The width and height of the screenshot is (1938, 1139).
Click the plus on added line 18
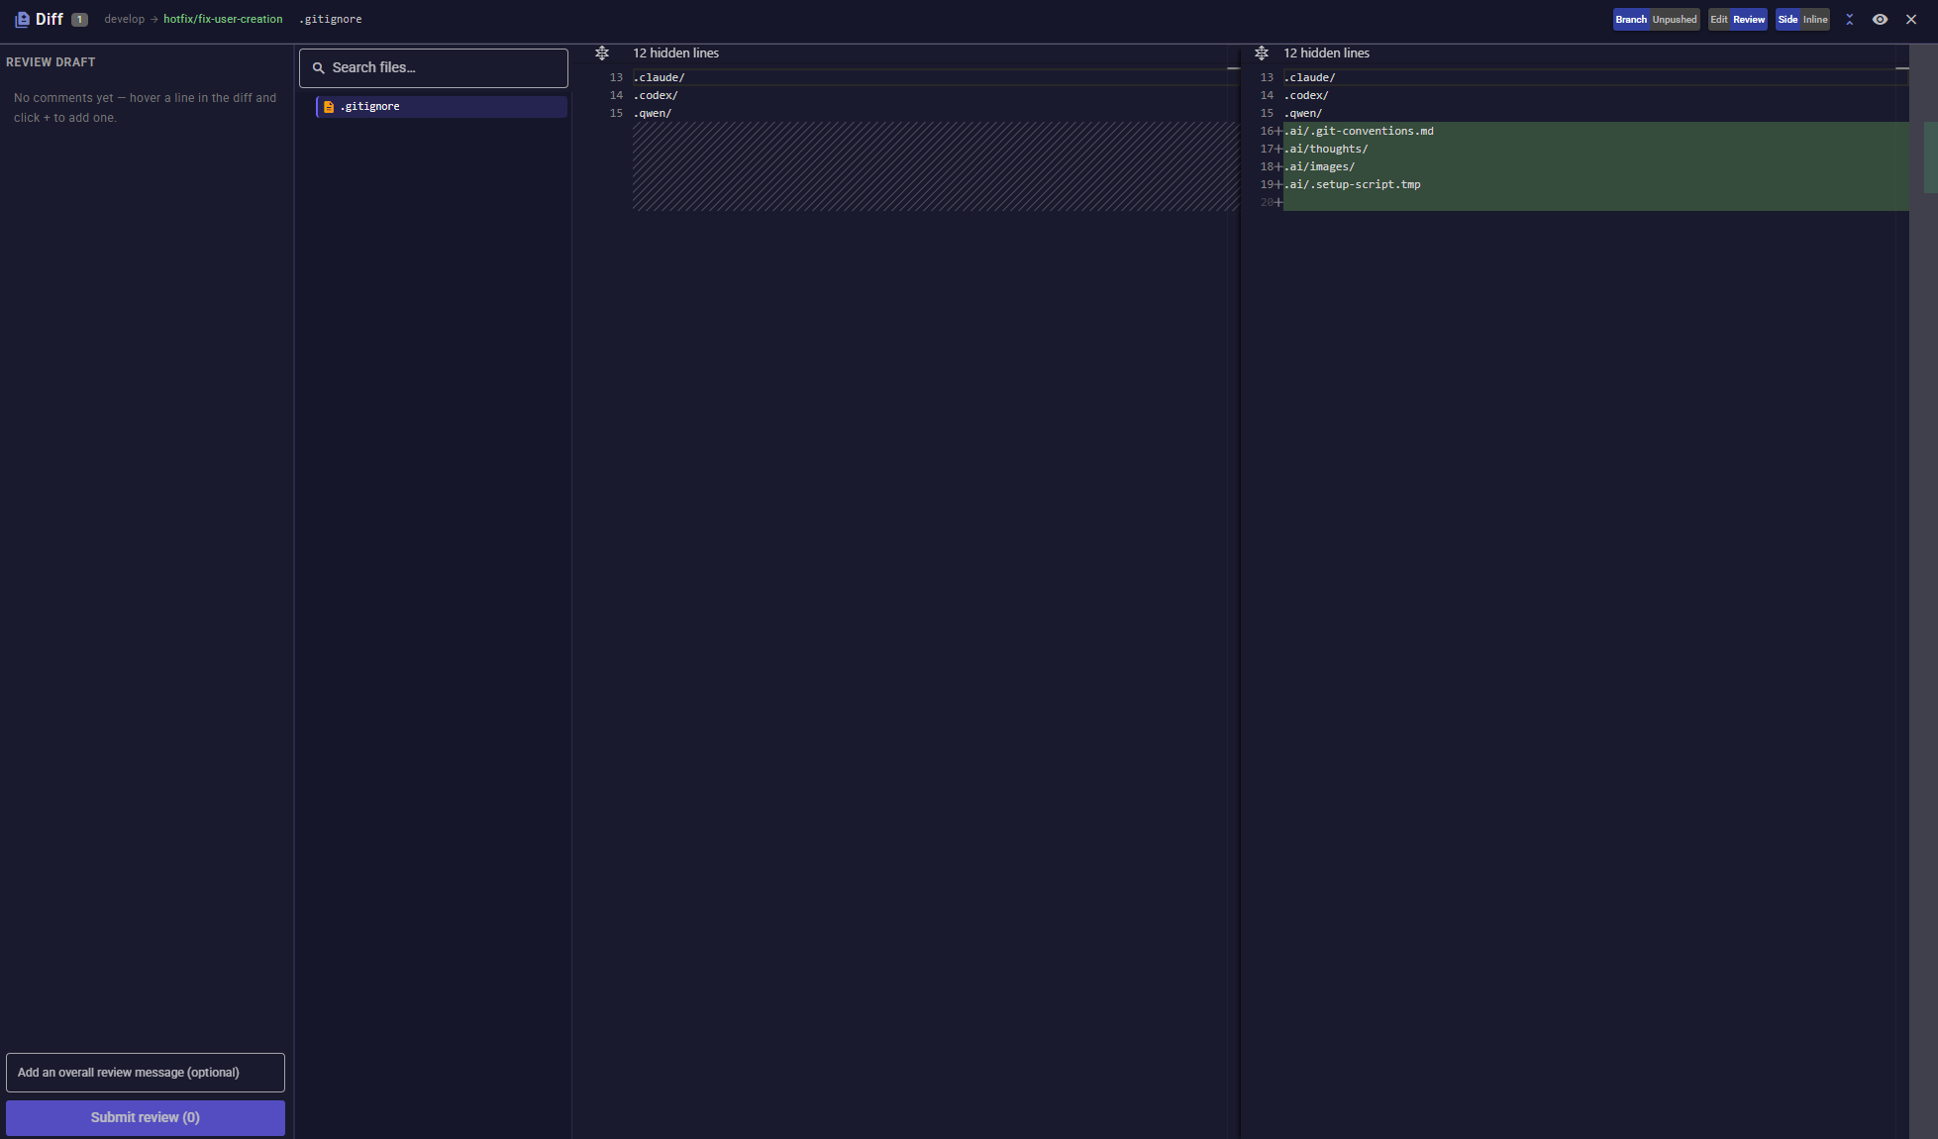[1278, 167]
